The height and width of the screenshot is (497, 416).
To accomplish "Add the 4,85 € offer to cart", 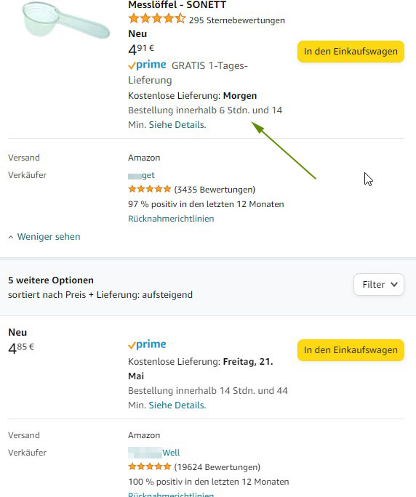I will pos(351,350).
